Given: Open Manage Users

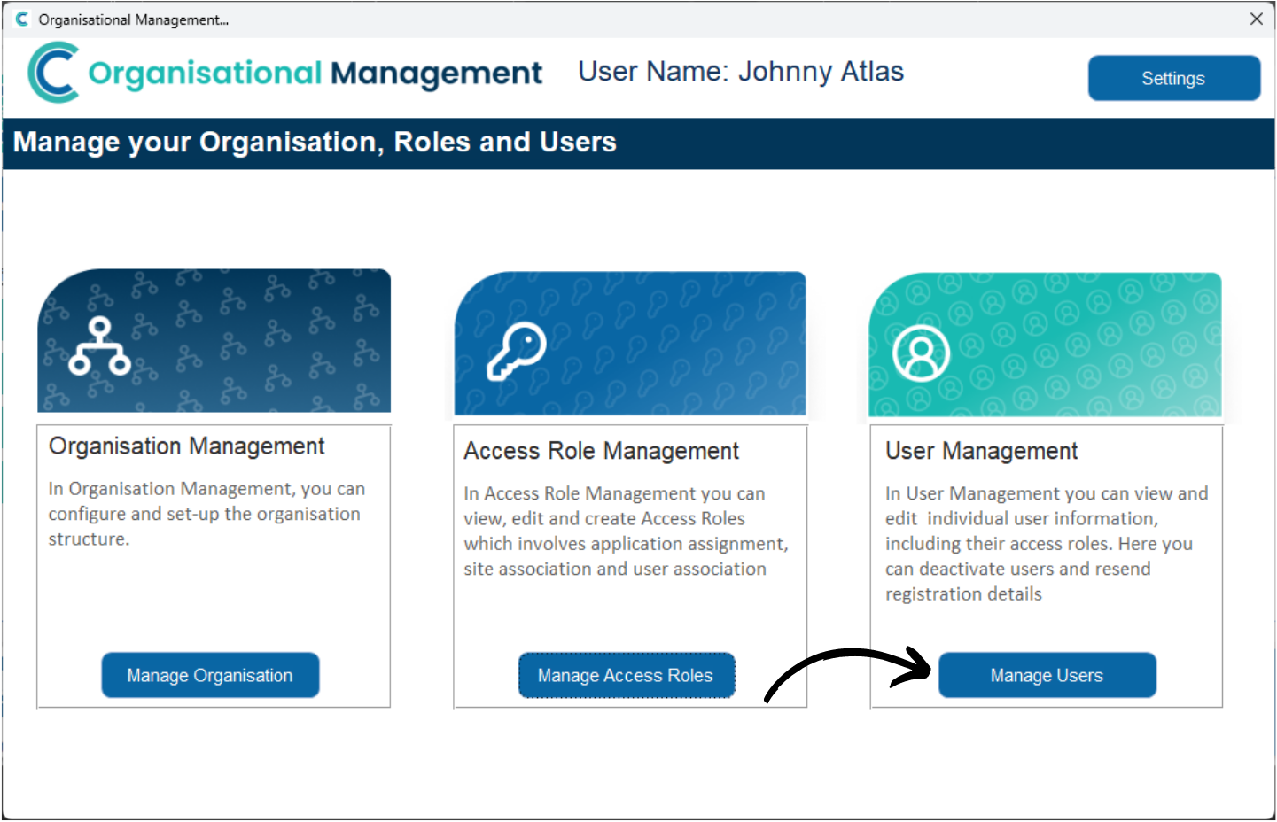Looking at the screenshot, I should 1047,675.
